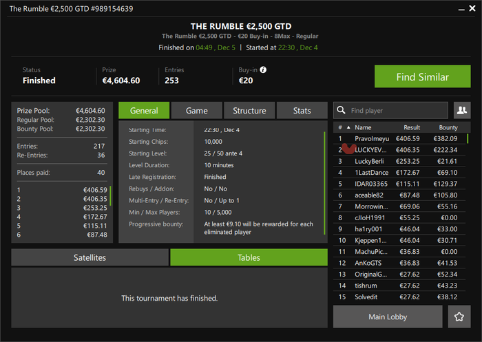Viewport: 482px width, 342px height.
Task: Select player Morrowin... row
Action: (x=399, y=206)
